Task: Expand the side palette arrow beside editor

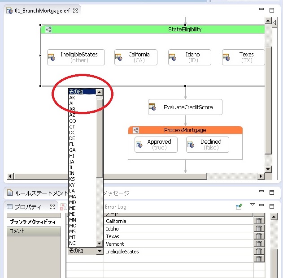Action: [274, 22]
